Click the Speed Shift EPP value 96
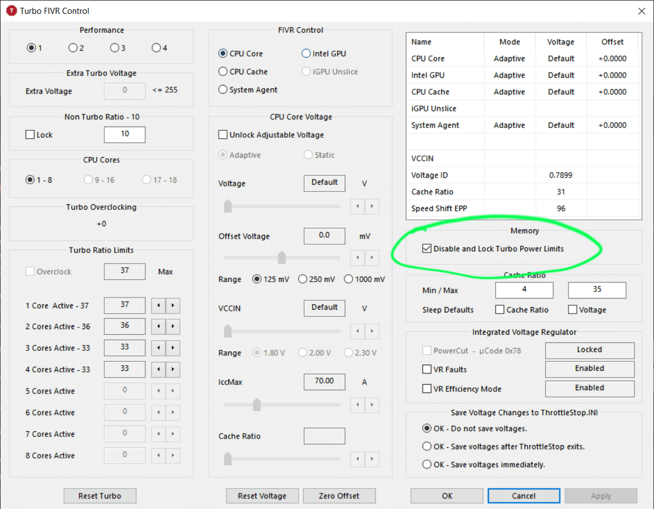 (x=561, y=209)
